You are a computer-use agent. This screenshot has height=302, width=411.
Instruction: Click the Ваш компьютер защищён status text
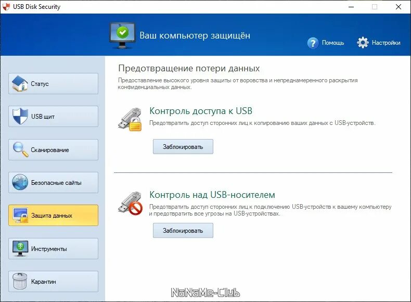(195, 35)
